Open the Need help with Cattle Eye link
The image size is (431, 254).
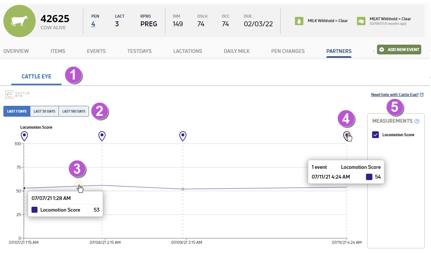click(x=395, y=95)
